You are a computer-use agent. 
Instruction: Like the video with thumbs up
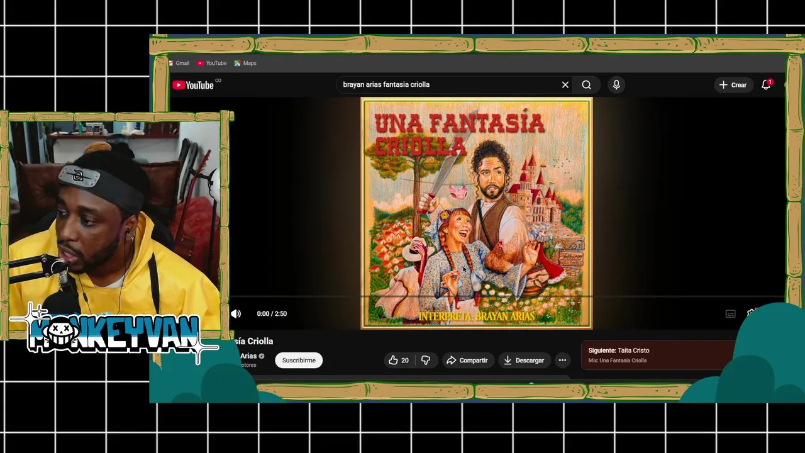tap(398, 361)
